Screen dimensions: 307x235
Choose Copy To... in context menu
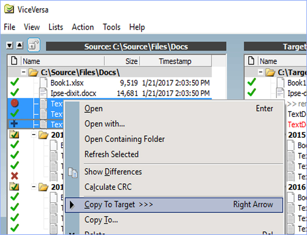point(174,220)
